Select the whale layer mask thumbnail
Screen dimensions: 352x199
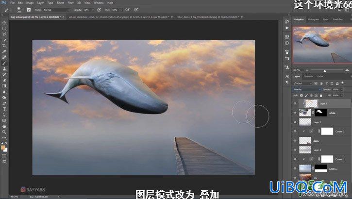click(321, 113)
